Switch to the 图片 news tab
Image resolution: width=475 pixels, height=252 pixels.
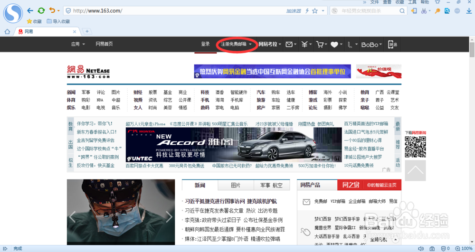pyautogui.click(x=236, y=185)
